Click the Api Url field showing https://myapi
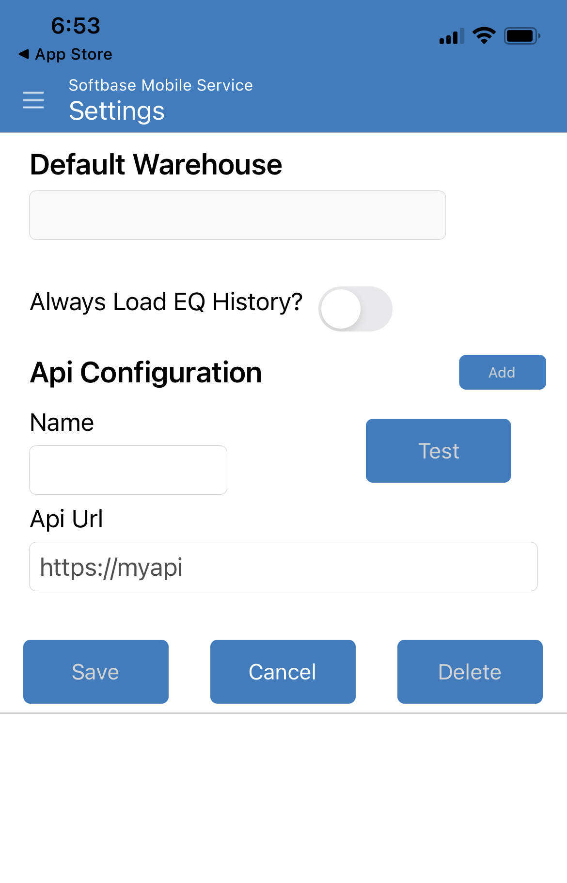Viewport: 567px width, 883px height. pyautogui.click(x=283, y=567)
